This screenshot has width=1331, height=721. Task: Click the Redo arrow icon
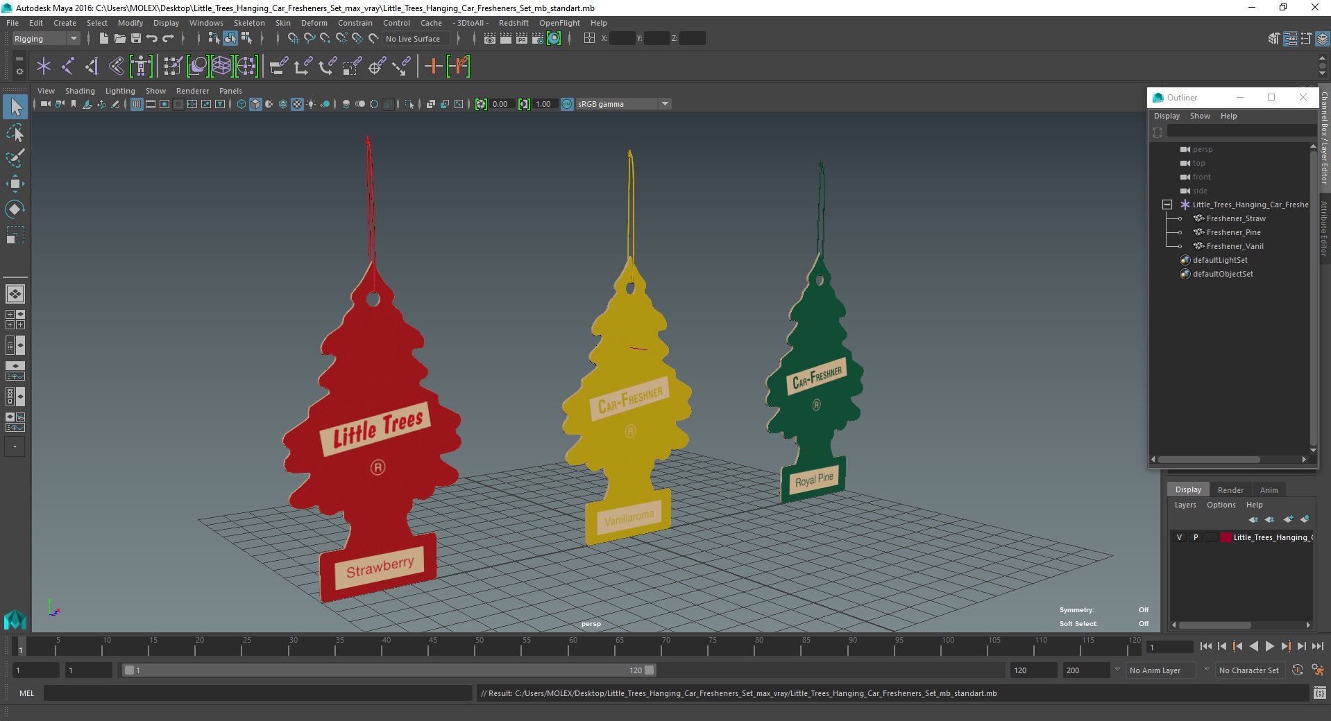(168, 39)
